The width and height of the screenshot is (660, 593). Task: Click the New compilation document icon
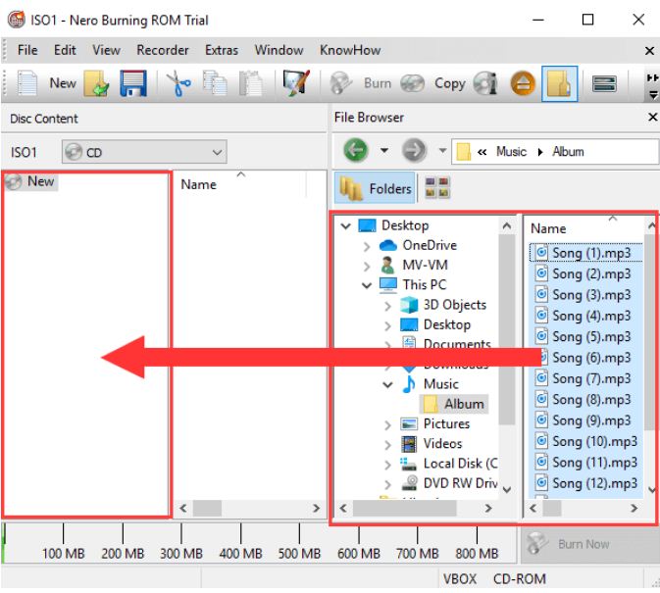(x=26, y=83)
